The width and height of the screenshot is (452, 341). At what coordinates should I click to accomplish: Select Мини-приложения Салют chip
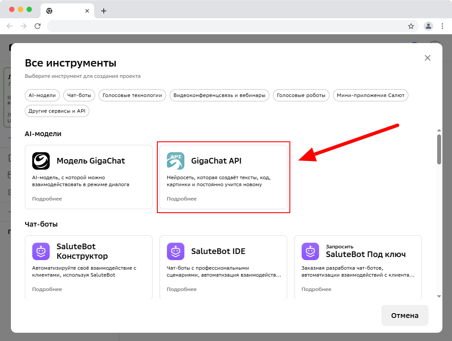(370, 95)
